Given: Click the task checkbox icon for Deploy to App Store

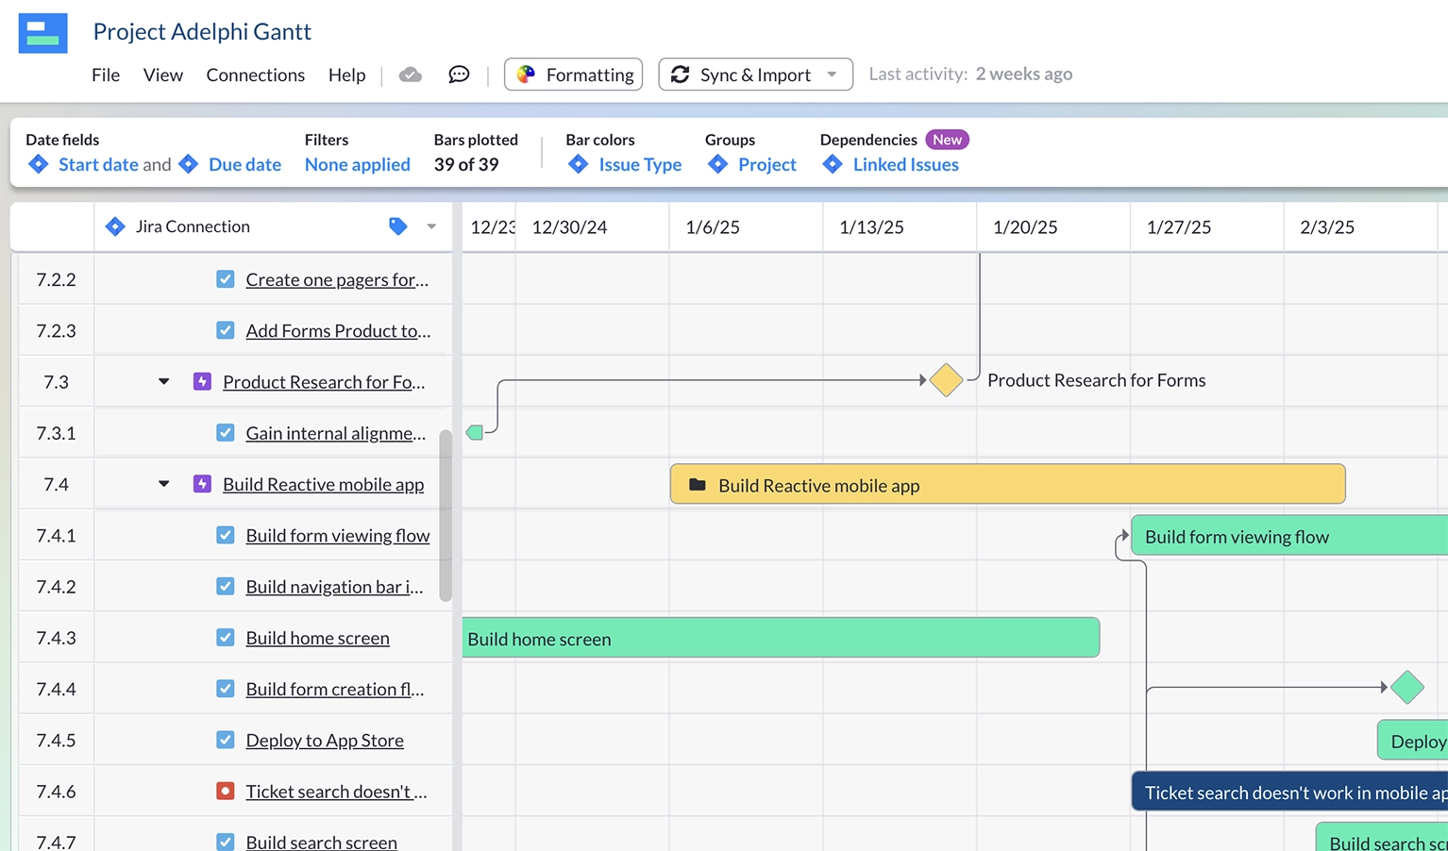Looking at the screenshot, I should [x=225, y=740].
